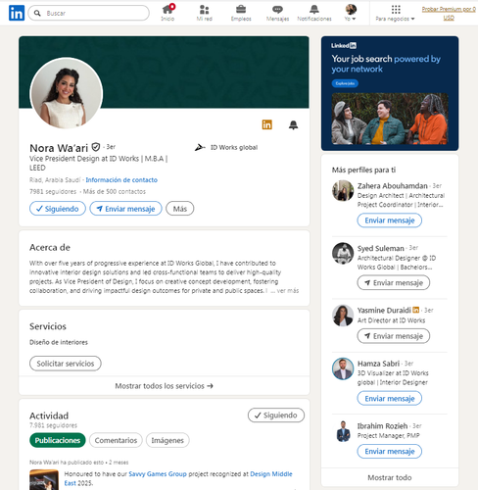Click Más de 500 contactos

[x=115, y=191]
